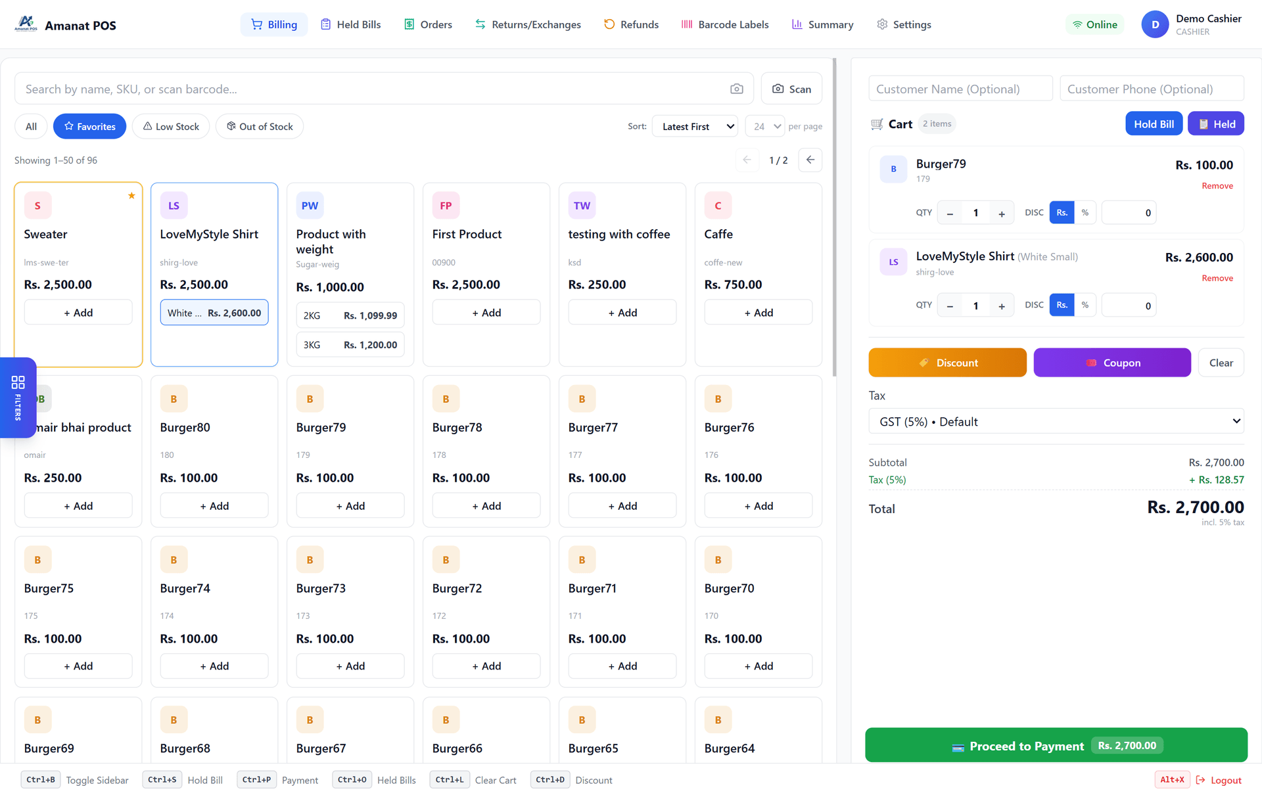Viewport: 1262px width, 795px height.
Task: Decrease Burger79 quantity with minus
Action: tap(950, 213)
